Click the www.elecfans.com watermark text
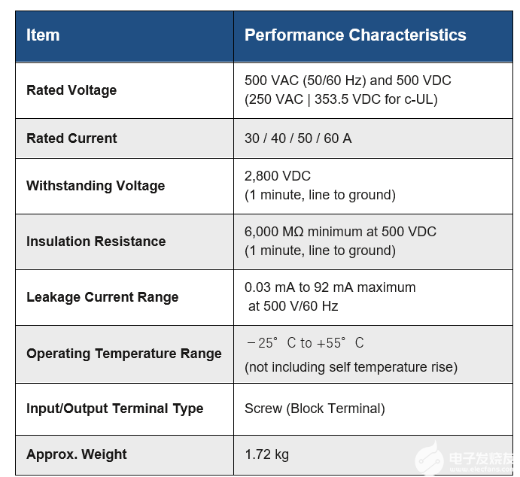The width and height of the screenshot is (520, 477). pyautogui.click(x=483, y=469)
